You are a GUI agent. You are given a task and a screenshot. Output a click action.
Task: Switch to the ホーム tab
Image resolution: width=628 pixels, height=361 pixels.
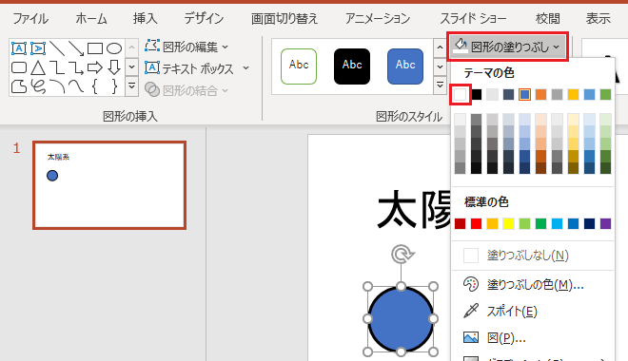pyautogui.click(x=91, y=18)
